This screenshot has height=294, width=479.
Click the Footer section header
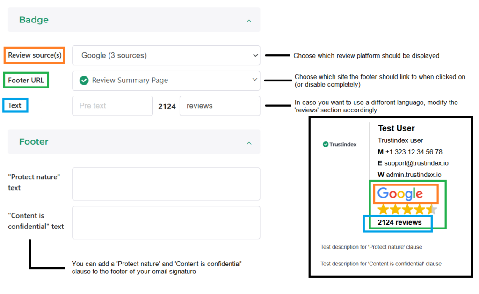pos(34,142)
